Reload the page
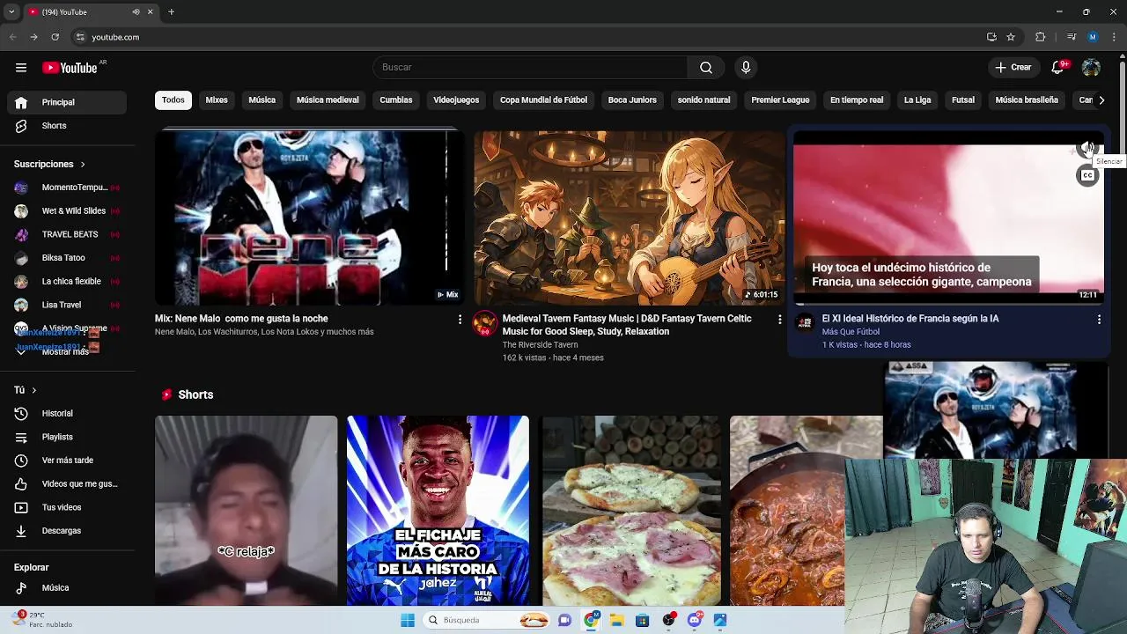The width and height of the screenshot is (1127, 634). click(x=55, y=37)
